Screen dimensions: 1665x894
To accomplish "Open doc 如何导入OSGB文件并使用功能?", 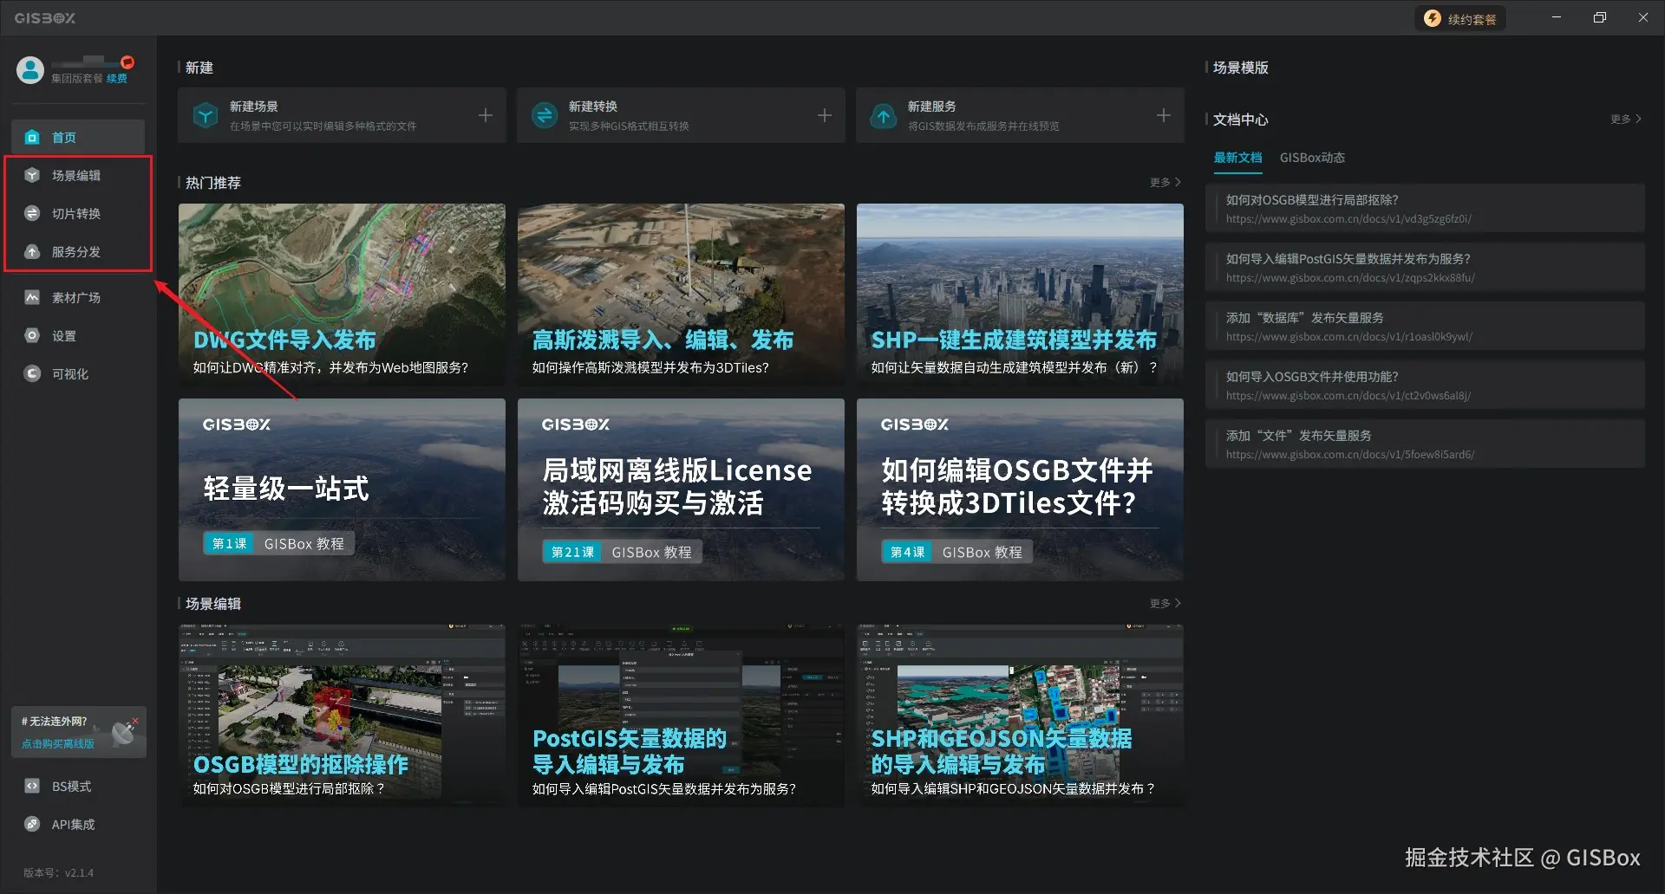I will (1425, 385).
